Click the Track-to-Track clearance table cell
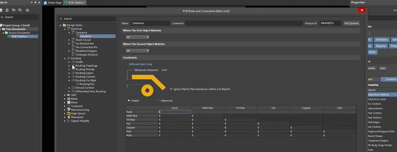This screenshot has width=397, height=152. point(174,112)
